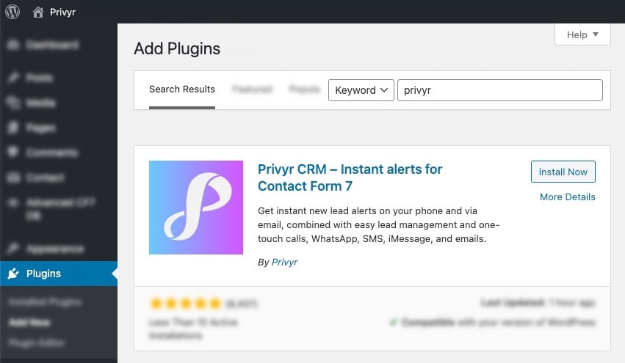
Task: Switch to the Featured tab
Action: click(252, 89)
